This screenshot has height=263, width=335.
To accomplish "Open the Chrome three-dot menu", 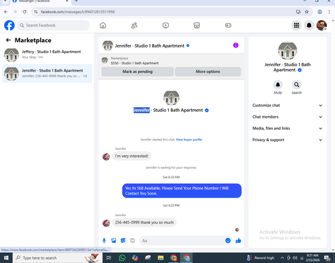I will pos(329,12).
